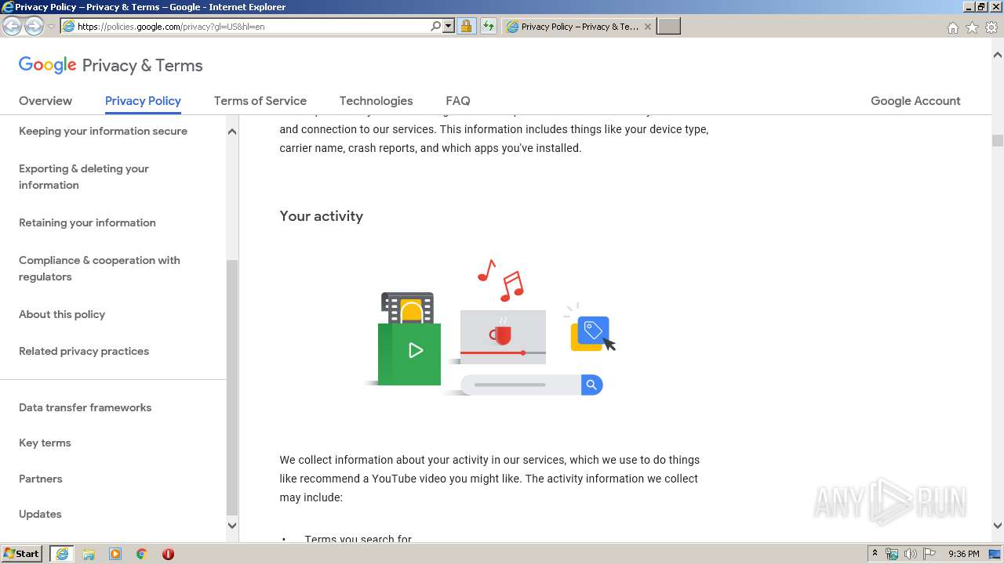Click the Google logo
The width and height of the screenshot is (1004, 564).
48,65
